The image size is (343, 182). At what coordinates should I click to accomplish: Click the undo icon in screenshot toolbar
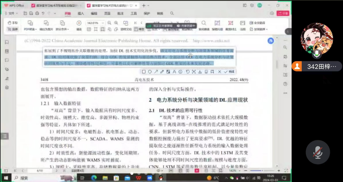click(x=187, y=72)
